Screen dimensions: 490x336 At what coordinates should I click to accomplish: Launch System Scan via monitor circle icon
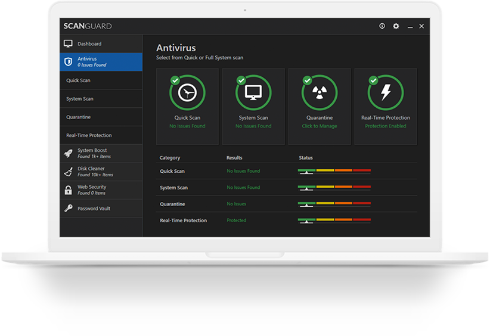pos(253,92)
